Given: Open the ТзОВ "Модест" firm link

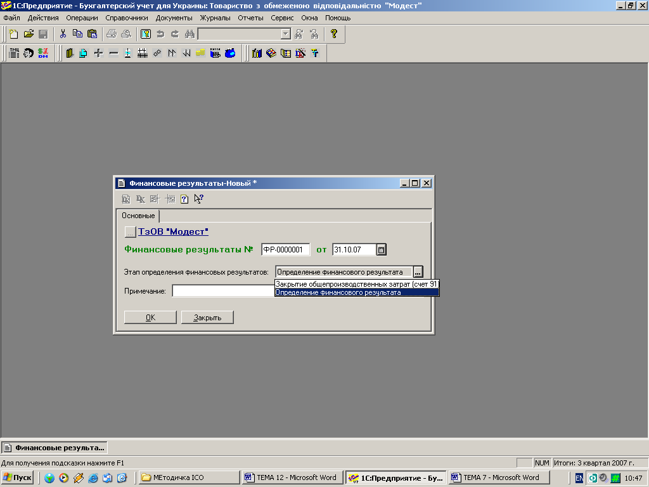Looking at the screenshot, I should coord(173,231).
